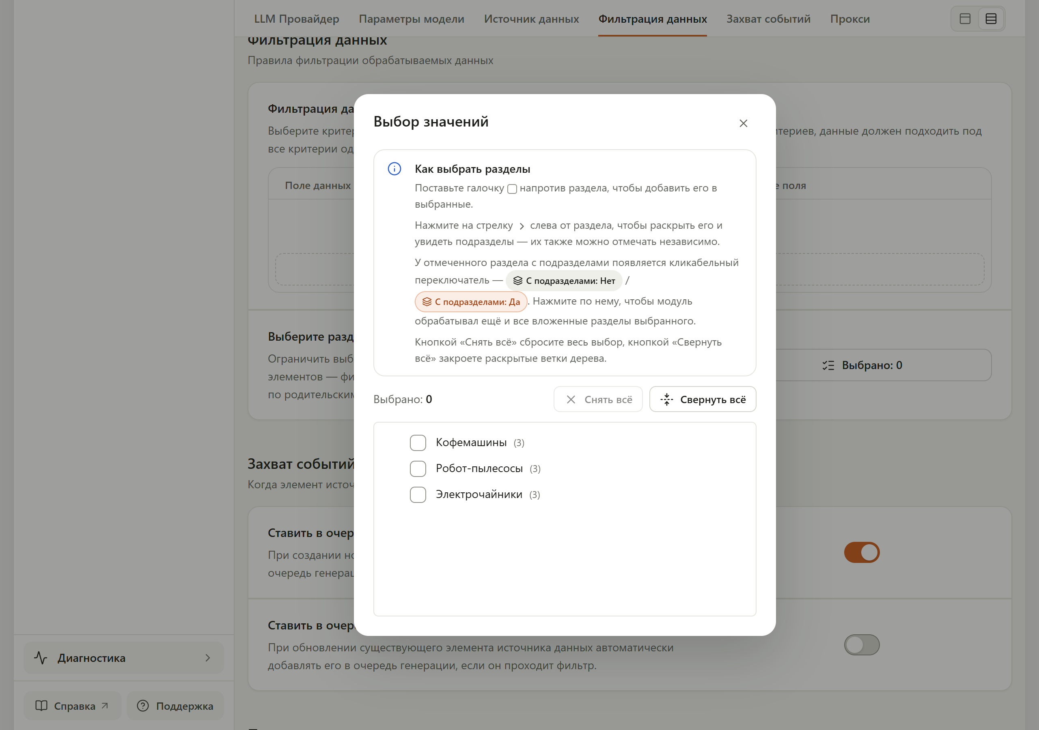Click the Снять всё button
1039x730 pixels.
pyautogui.click(x=598, y=399)
